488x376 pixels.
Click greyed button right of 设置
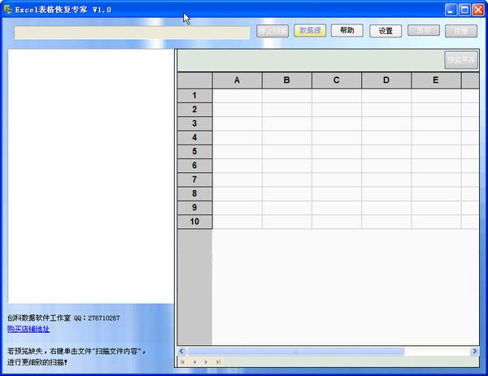tap(424, 30)
